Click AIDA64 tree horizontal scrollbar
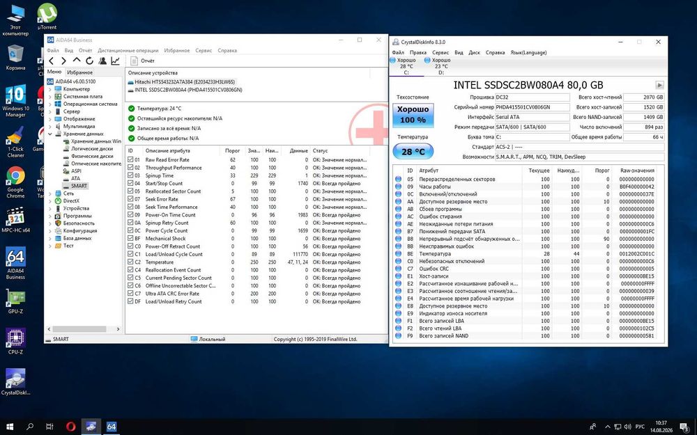Screen dimensions: 697x435 pyautogui.click(x=78, y=329)
